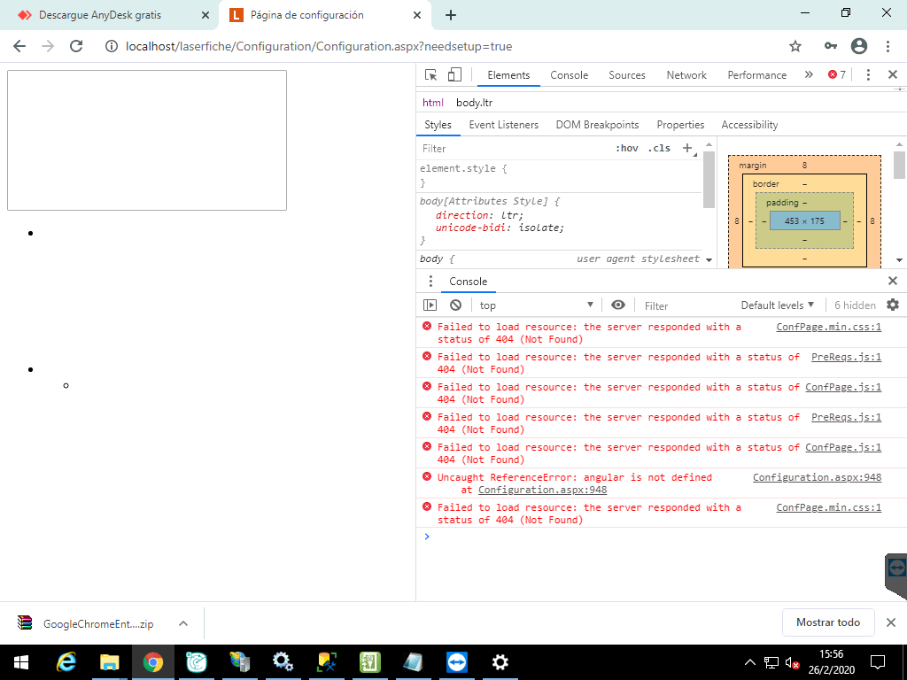Screen dimensions: 907x680
Task: Bookmark this page with the star icon
Action: click(795, 46)
